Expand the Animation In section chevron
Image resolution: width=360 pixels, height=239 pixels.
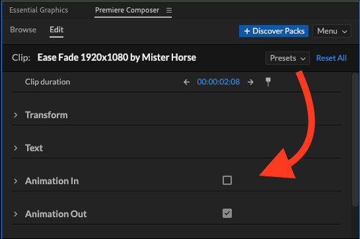tap(15, 181)
